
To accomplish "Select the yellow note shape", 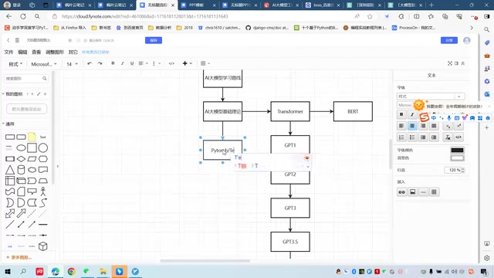I will pyautogui.click(x=32, y=137).
